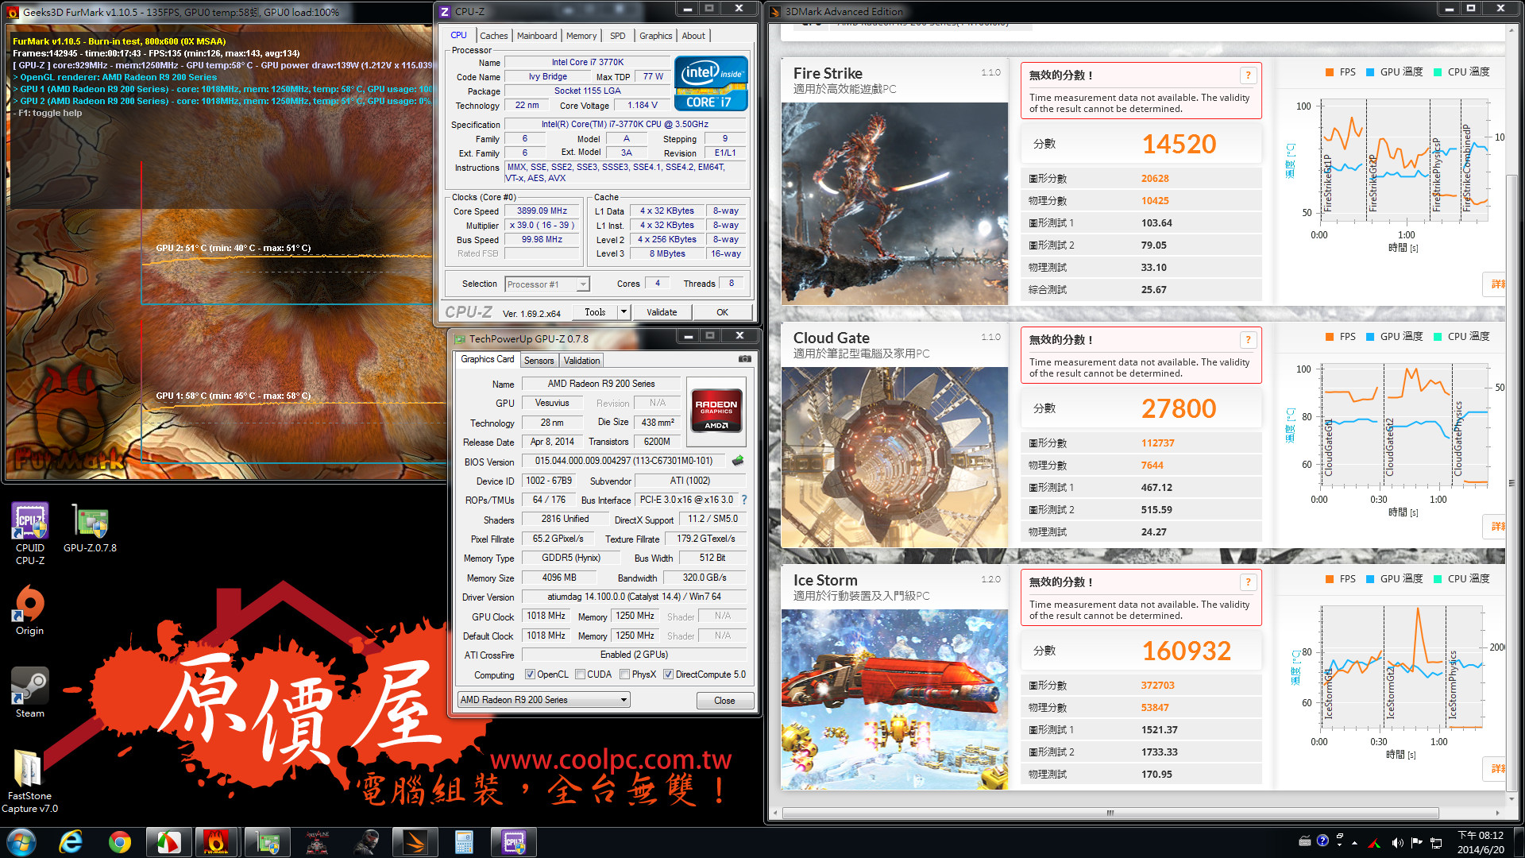
Task: Expand the Tools dropdown arrow in CPU-Z
Action: [624, 312]
